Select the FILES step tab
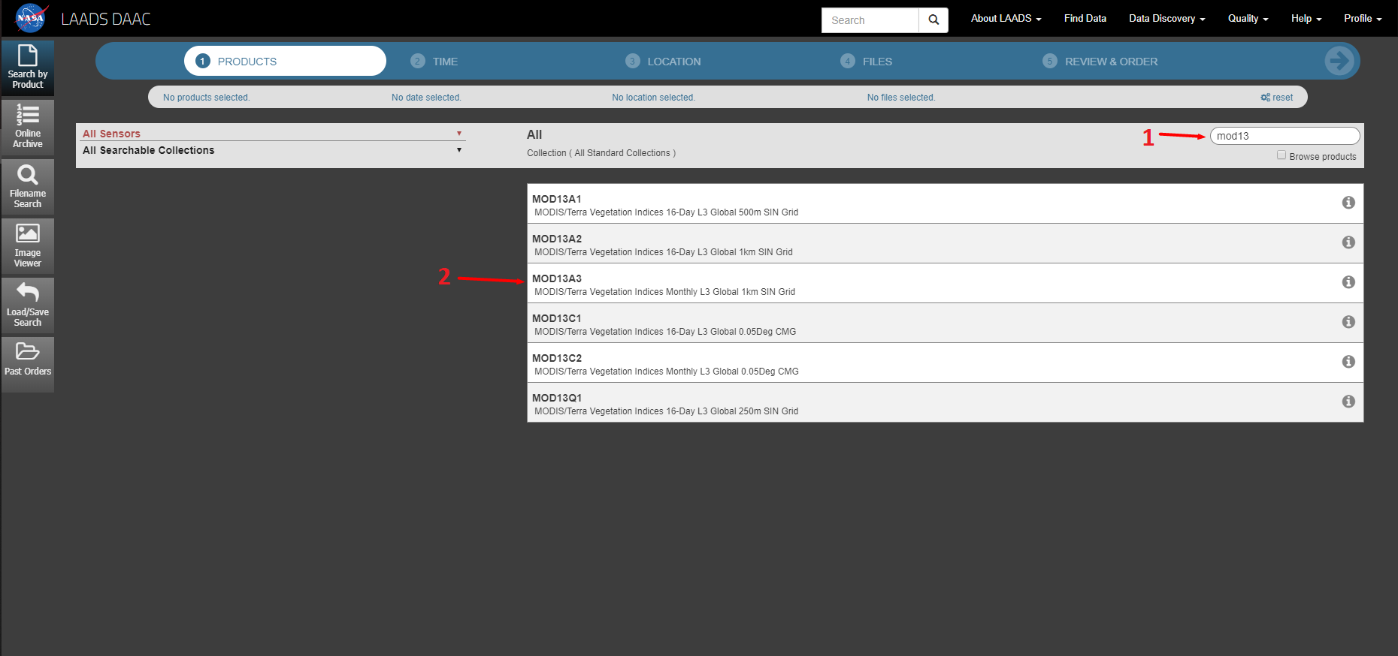Screen dimensions: 1398x656 pos(867,62)
